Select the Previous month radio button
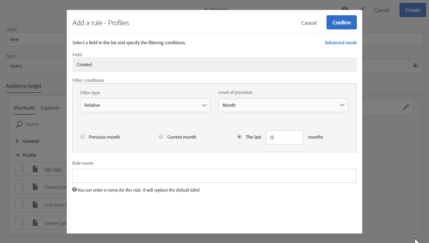Image resolution: width=429 pixels, height=243 pixels. (x=83, y=137)
